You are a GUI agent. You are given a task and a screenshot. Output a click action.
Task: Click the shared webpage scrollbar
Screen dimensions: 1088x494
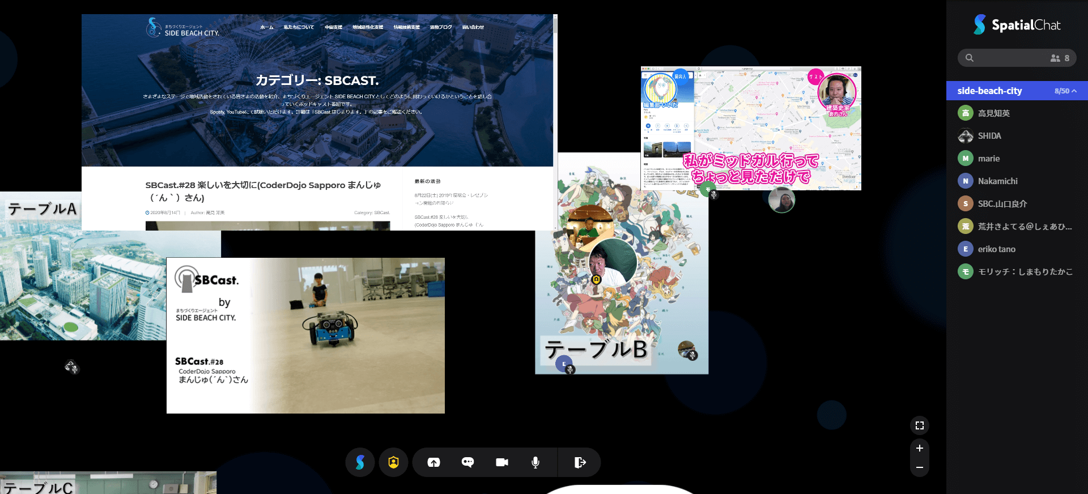click(555, 122)
